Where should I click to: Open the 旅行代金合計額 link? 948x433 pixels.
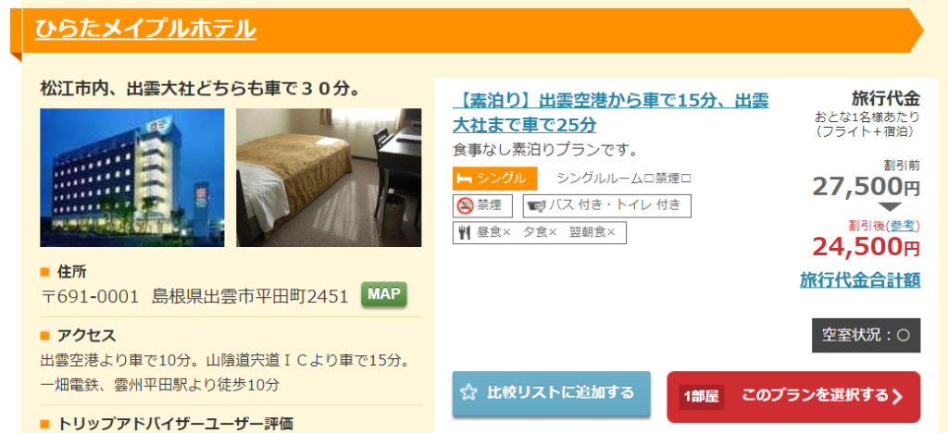[x=860, y=279]
